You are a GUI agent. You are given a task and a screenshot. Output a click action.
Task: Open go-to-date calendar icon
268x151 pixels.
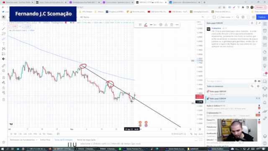tap(58, 134)
